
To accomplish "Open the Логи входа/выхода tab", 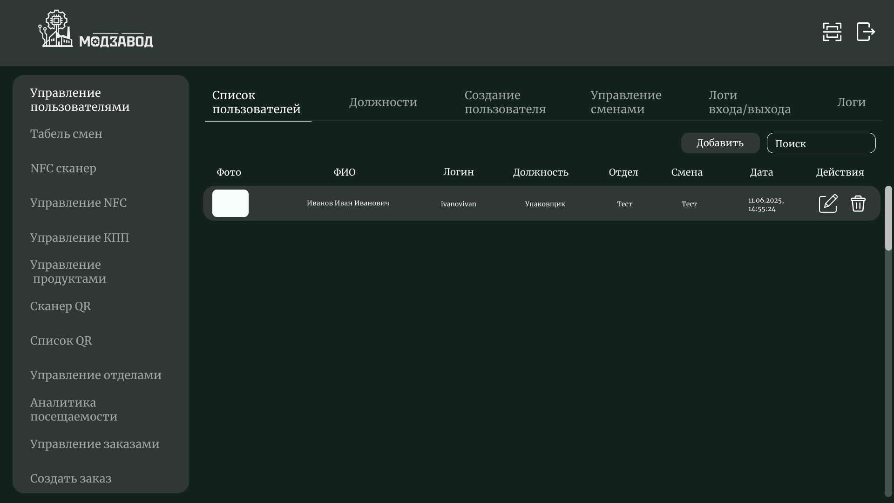I will click(x=749, y=102).
